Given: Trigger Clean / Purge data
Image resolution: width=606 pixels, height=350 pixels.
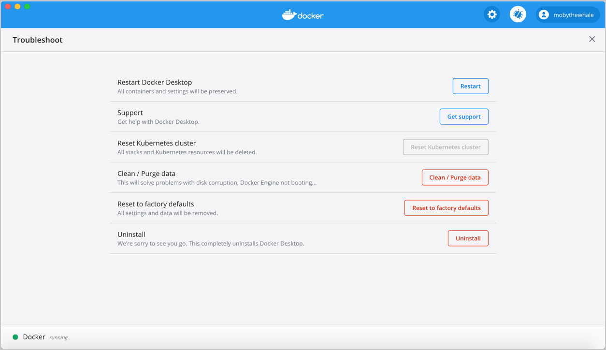Looking at the screenshot, I should tap(455, 177).
